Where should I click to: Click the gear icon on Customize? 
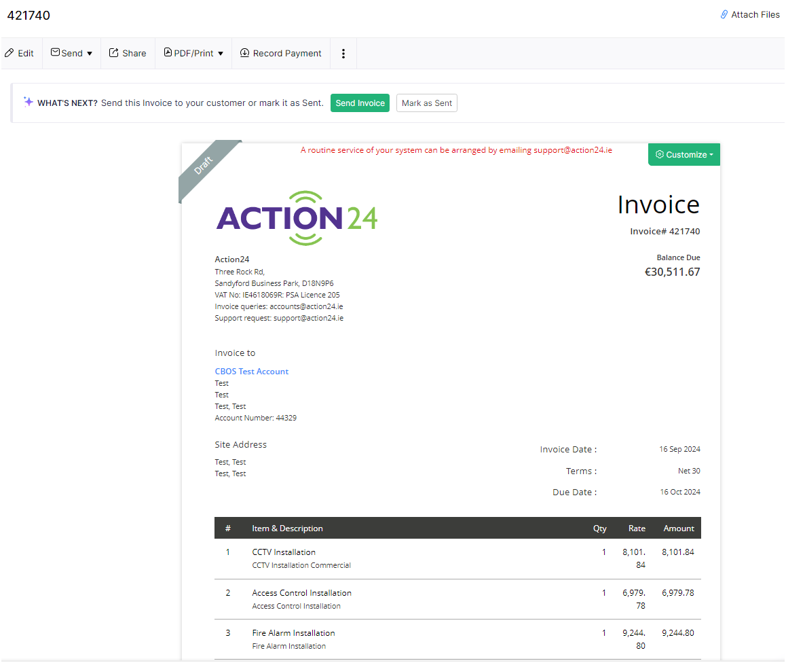tap(659, 155)
